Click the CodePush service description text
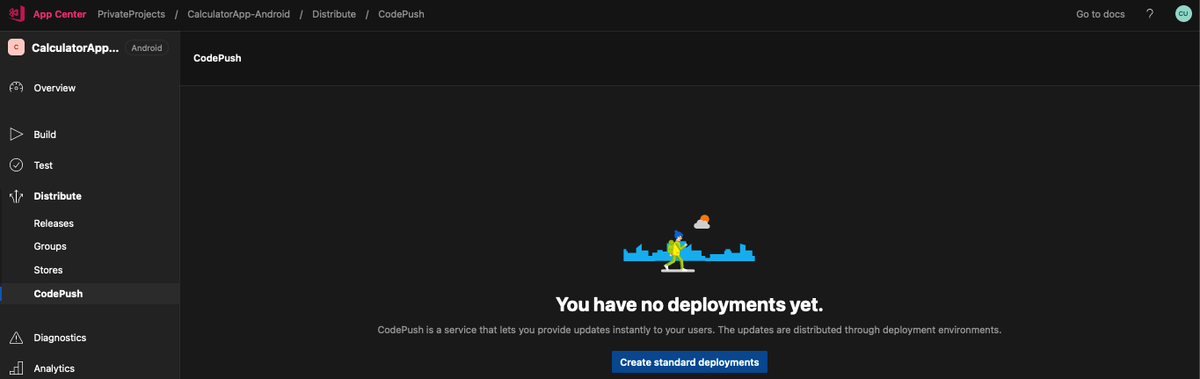This screenshot has width=1200, height=379. click(689, 331)
